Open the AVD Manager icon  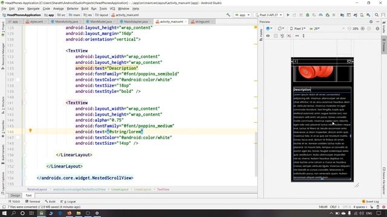click(362, 15)
